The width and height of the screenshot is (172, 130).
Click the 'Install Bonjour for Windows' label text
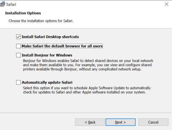(x=47, y=55)
